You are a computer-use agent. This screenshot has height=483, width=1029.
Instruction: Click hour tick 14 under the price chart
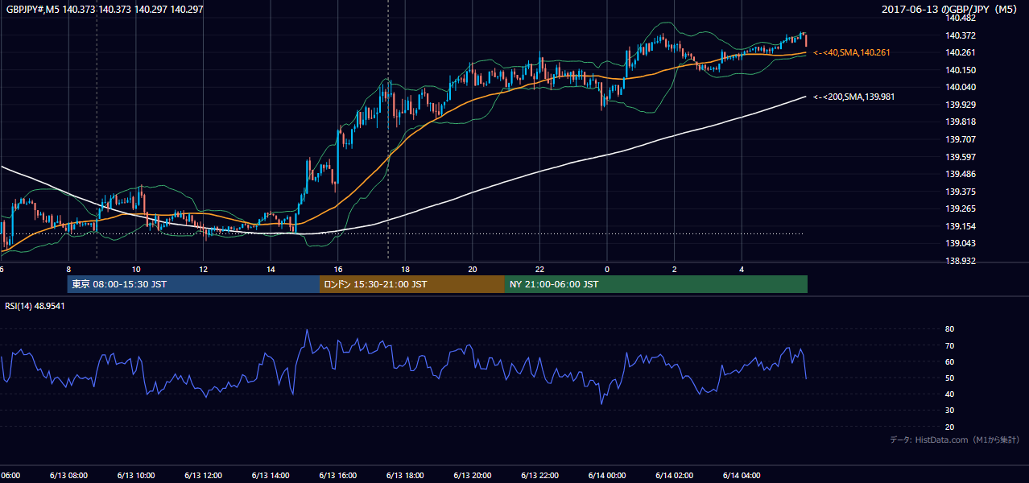(271, 269)
